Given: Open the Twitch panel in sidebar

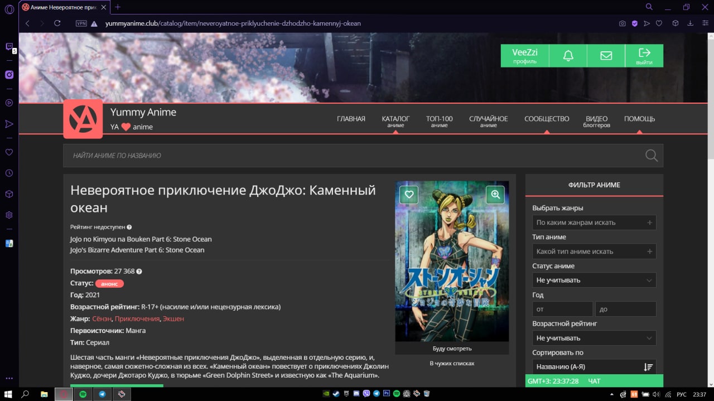Looking at the screenshot, I should pyautogui.click(x=9, y=47).
